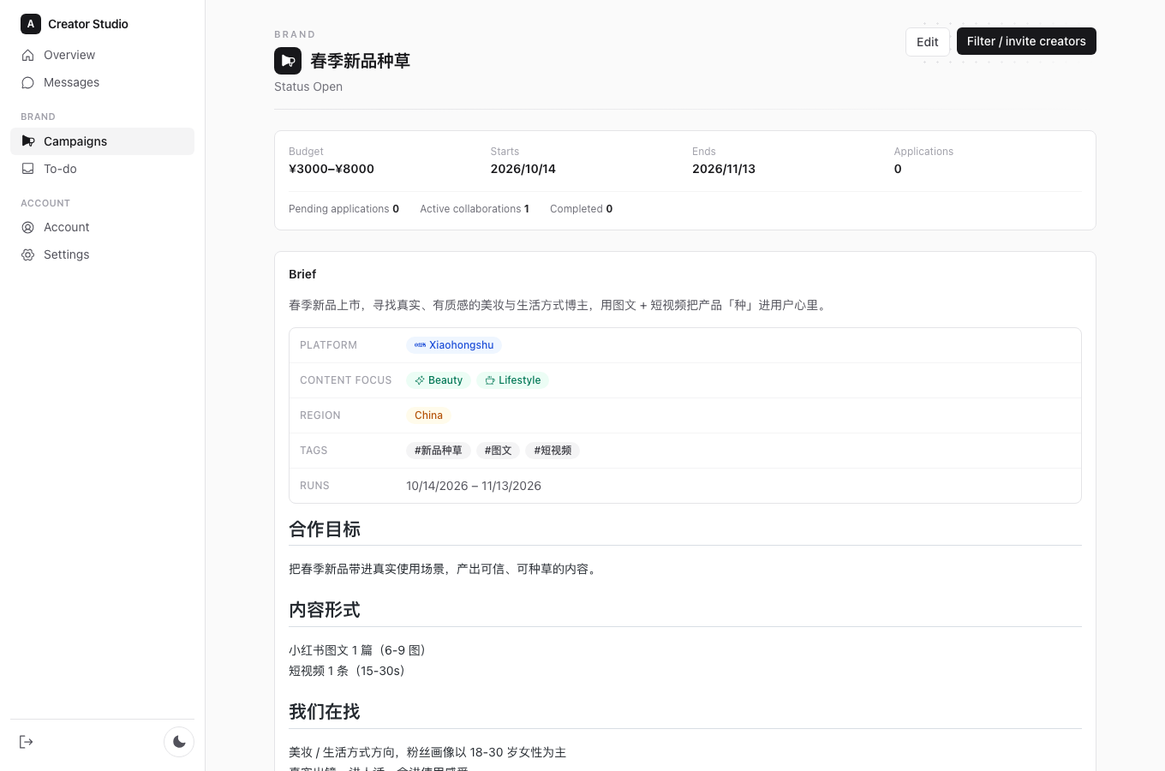
Task: Open the Settings page
Action: coord(102,254)
